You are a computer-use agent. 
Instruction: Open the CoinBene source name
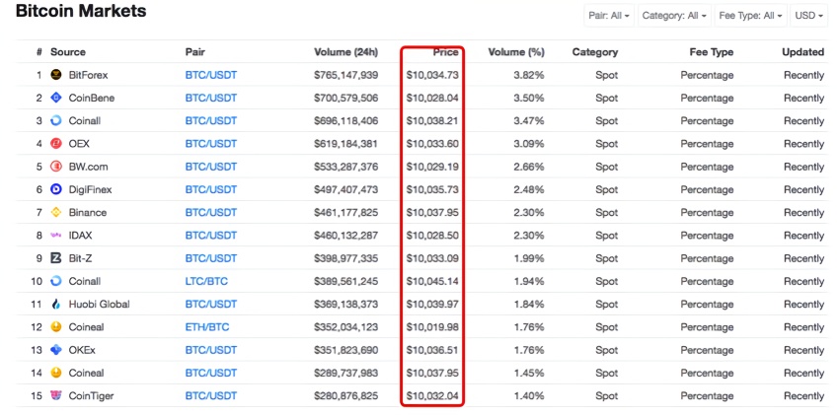(x=92, y=99)
